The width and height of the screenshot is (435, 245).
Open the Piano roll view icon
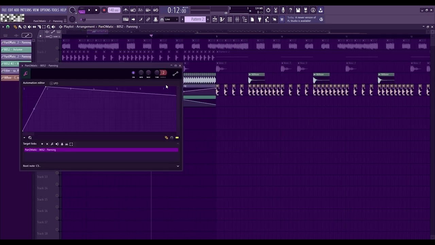pyautogui.click(x=222, y=19)
